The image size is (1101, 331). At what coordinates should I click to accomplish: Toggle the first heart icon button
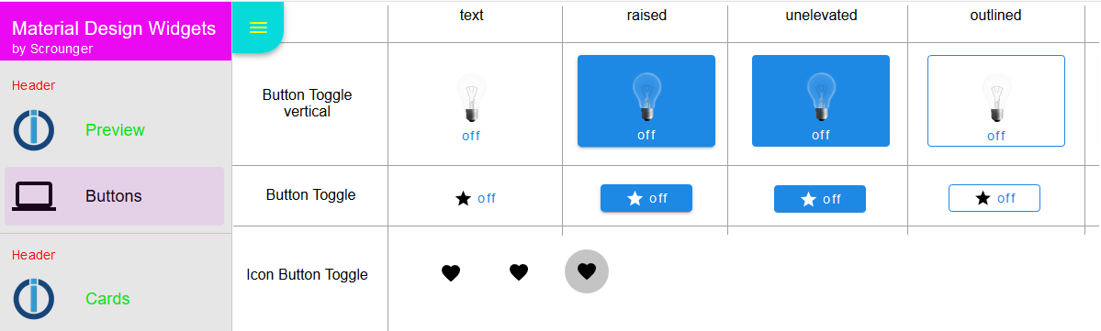pos(451,272)
